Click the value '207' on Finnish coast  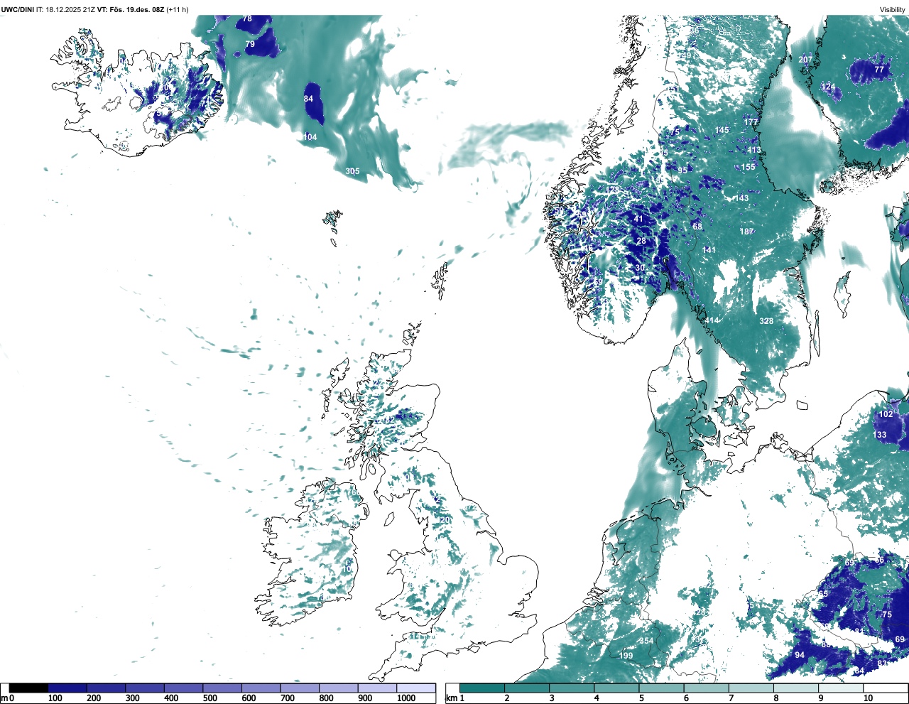pos(805,60)
